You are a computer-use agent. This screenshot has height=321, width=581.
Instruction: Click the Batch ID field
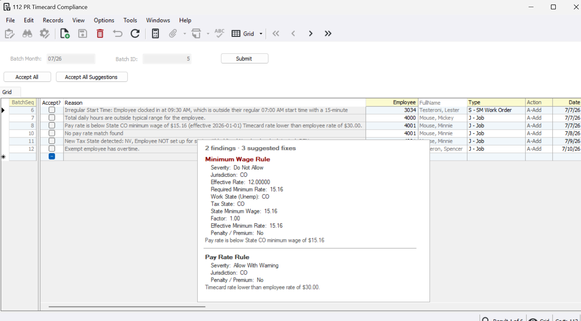click(167, 59)
